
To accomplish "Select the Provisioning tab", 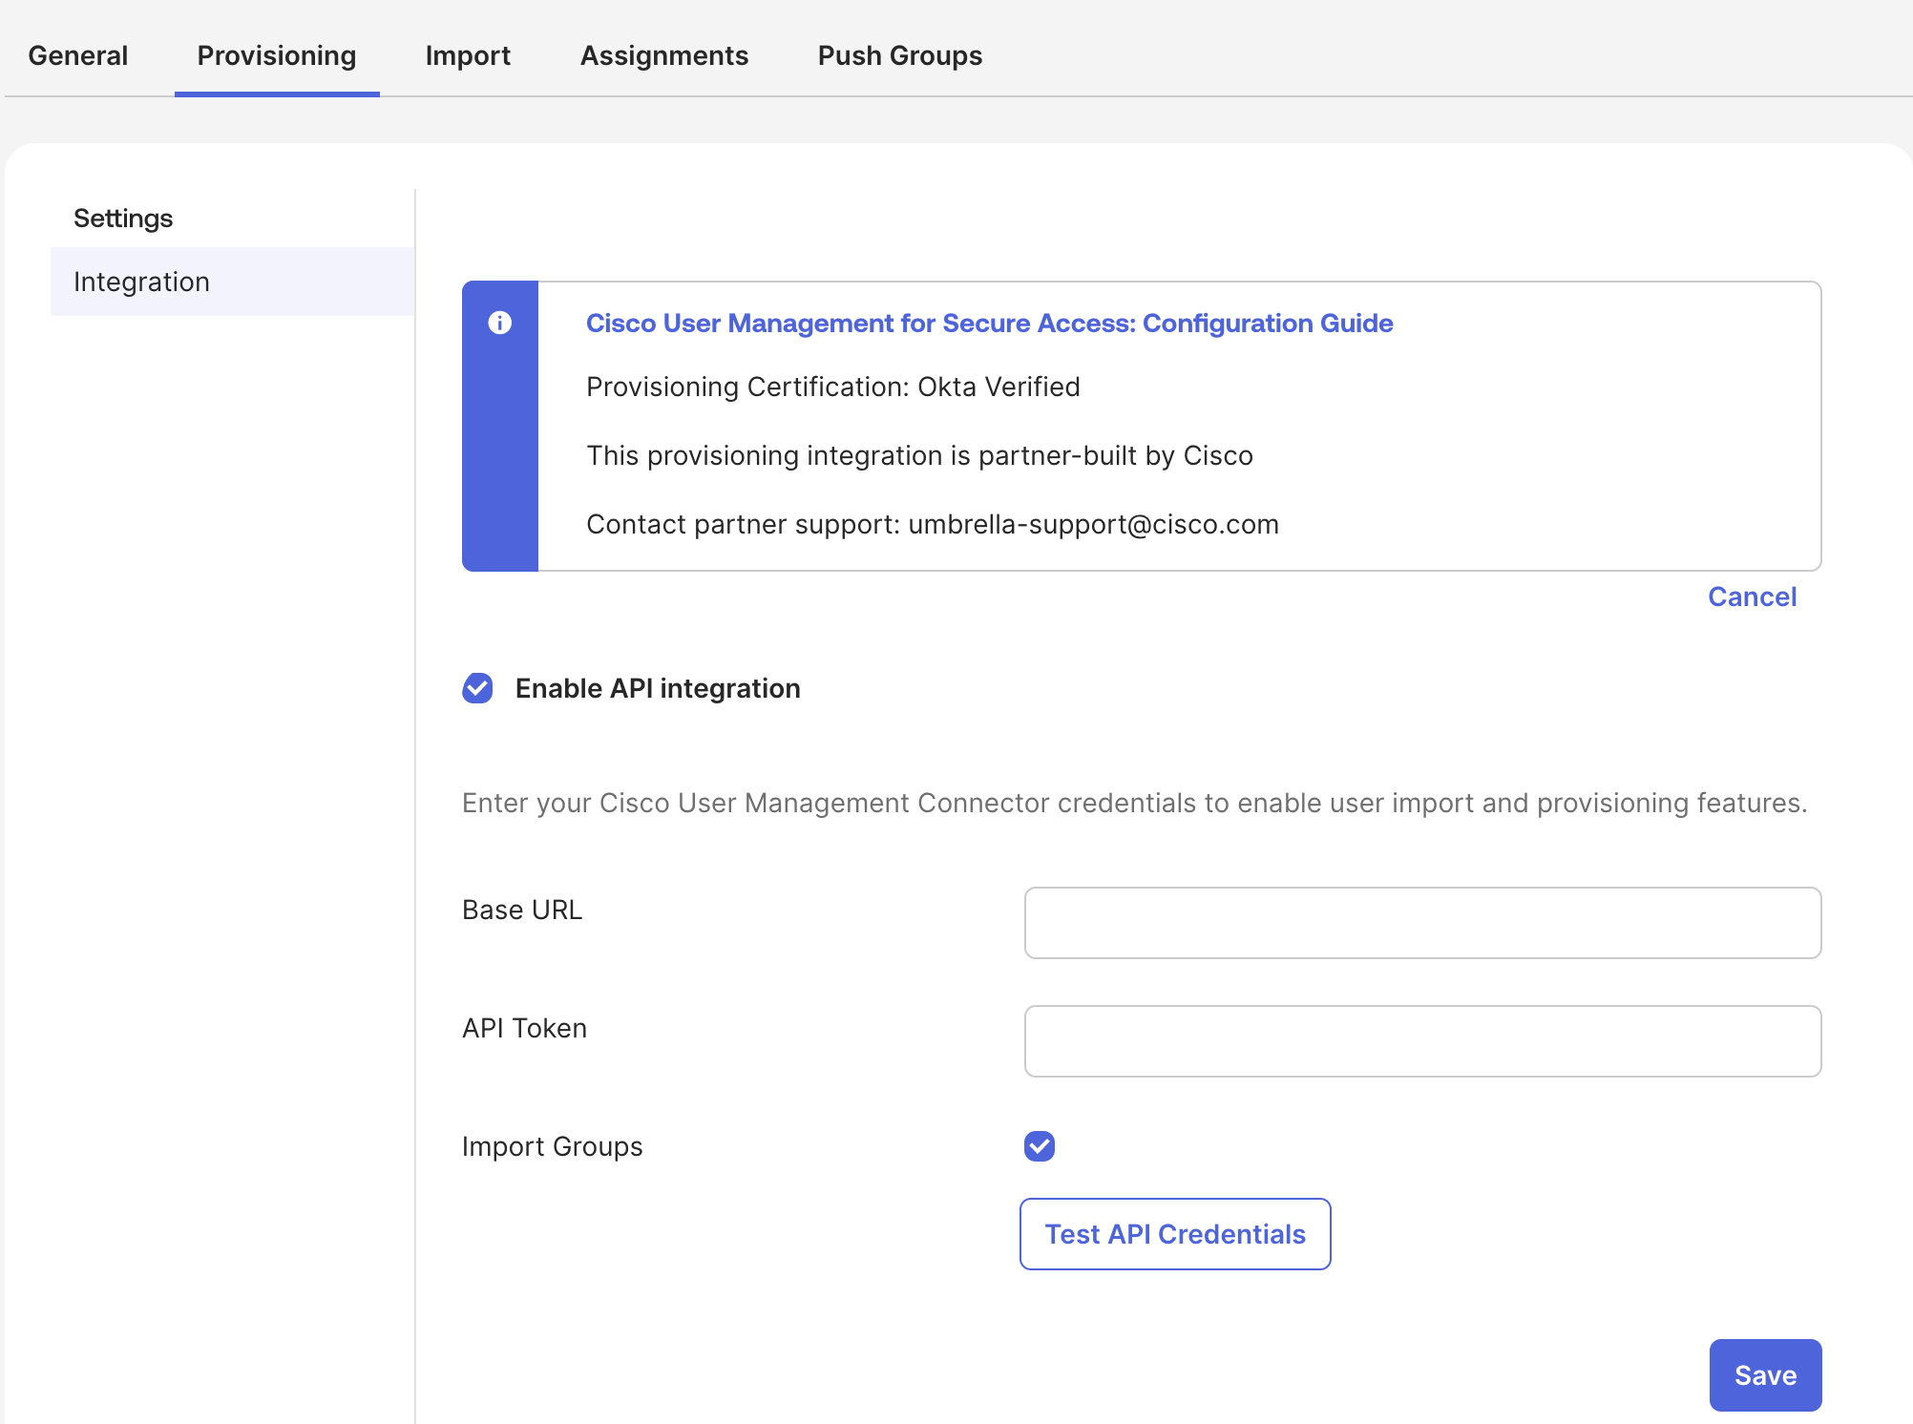I will point(277,55).
